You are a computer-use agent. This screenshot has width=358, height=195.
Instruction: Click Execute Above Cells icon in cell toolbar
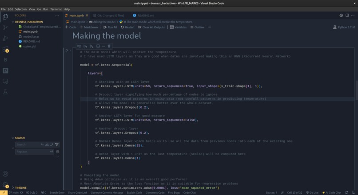click(x=85, y=46)
